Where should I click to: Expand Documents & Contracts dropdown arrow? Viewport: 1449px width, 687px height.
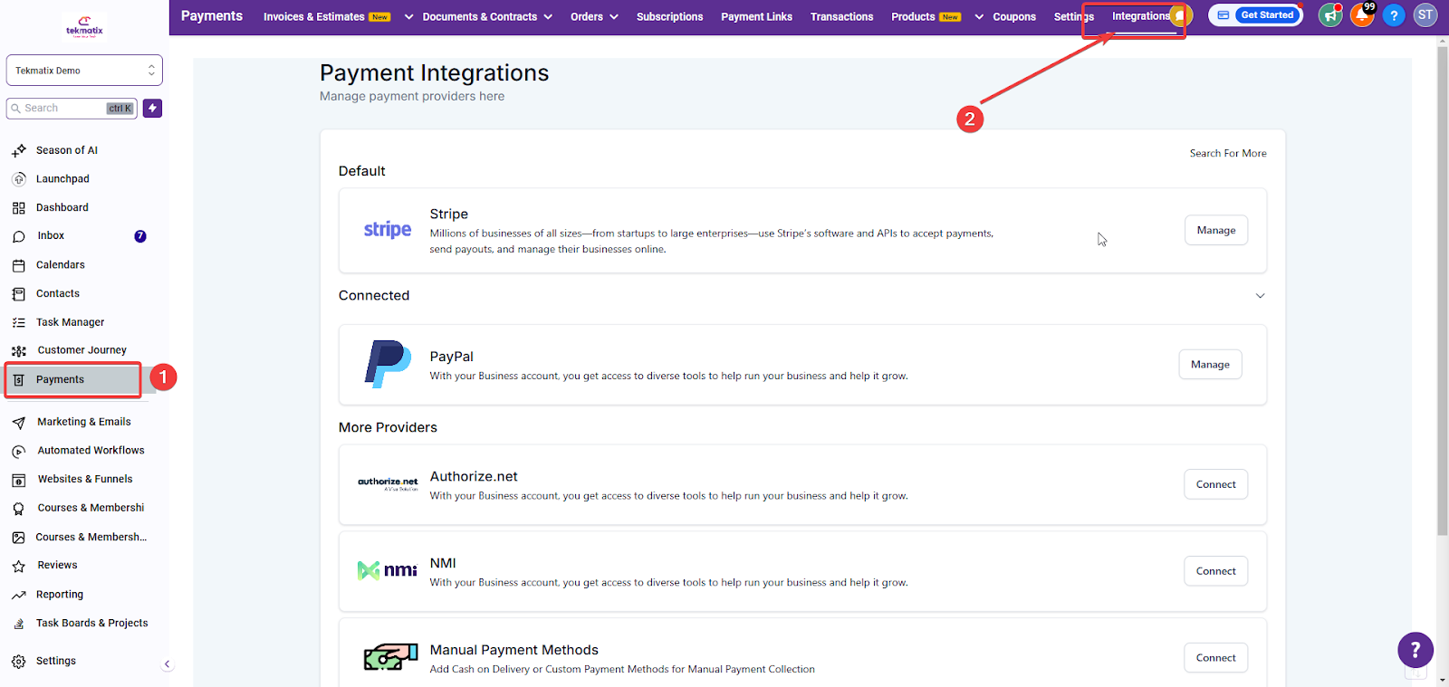548,16
